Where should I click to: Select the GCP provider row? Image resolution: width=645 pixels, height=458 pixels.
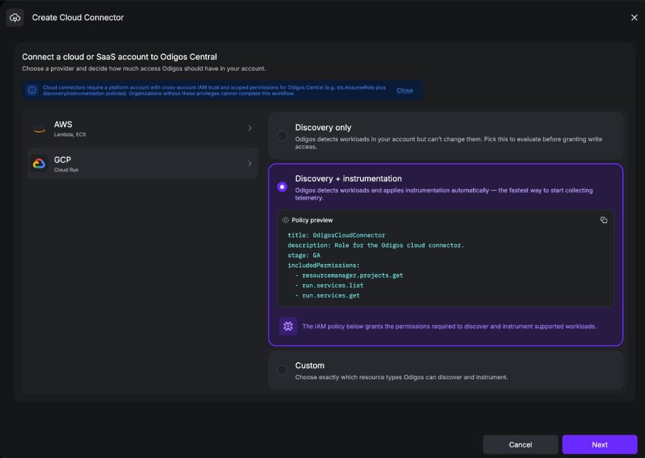tap(143, 163)
